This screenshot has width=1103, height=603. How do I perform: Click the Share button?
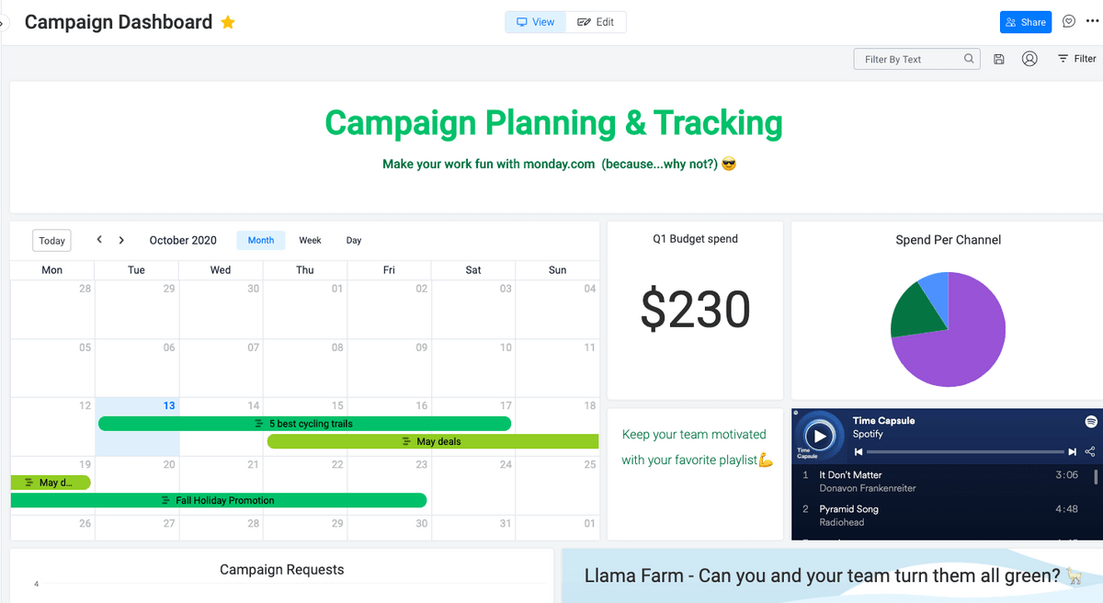(1025, 22)
